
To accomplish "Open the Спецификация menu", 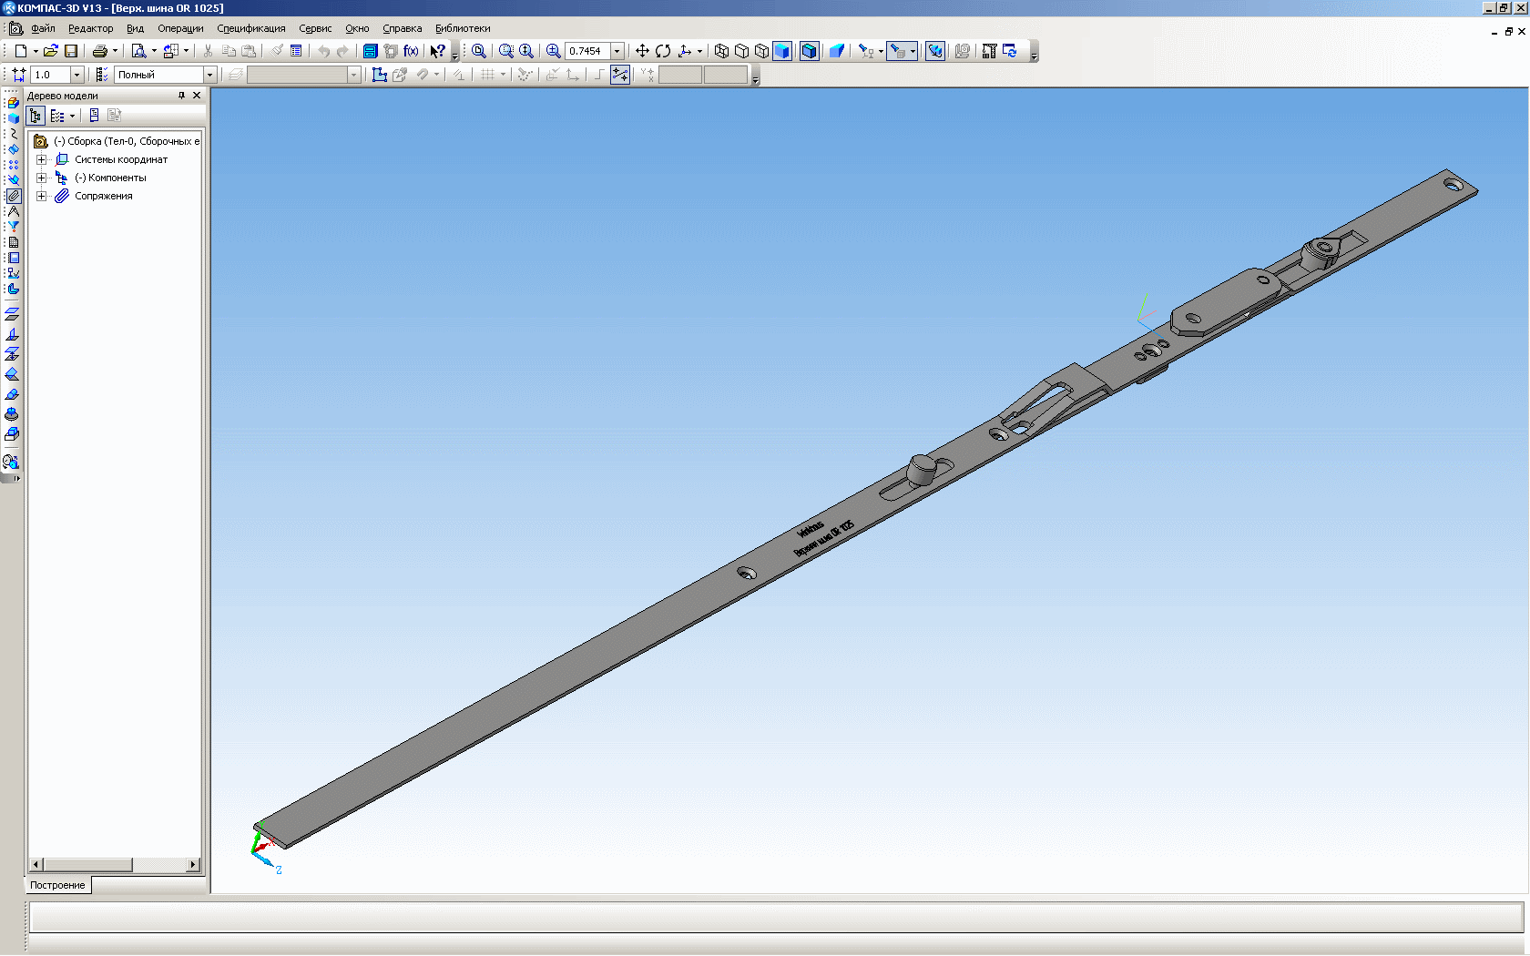I will pos(250,28).
